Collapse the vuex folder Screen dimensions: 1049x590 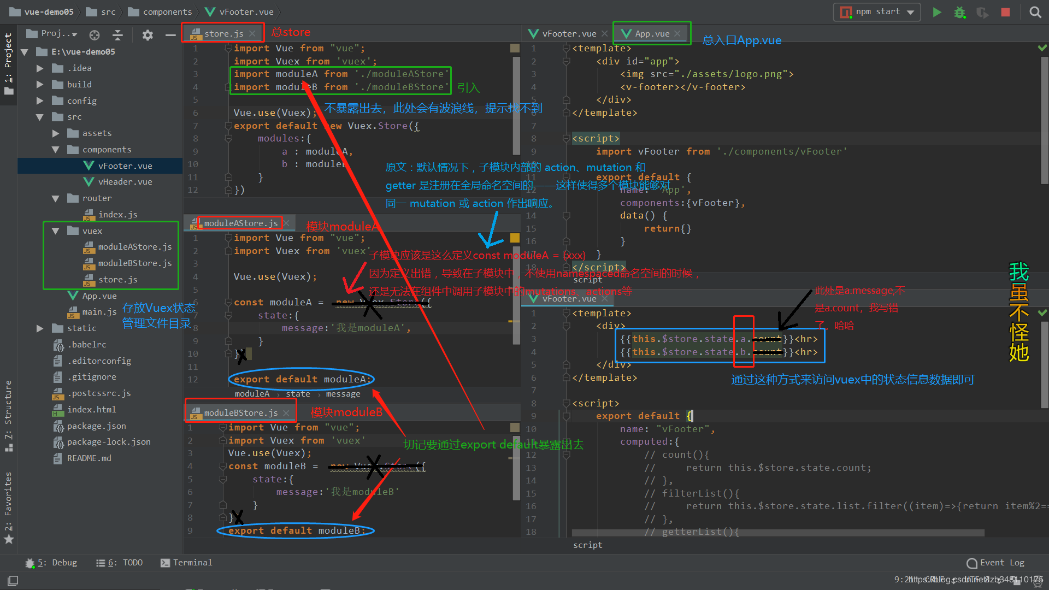[x=55, y=231]
